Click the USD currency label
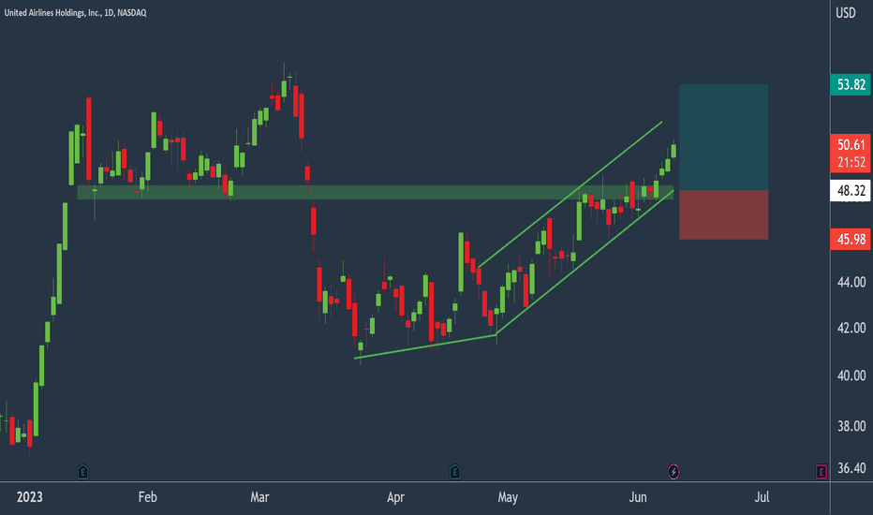 pyautogui.click(x=846, y=13)
